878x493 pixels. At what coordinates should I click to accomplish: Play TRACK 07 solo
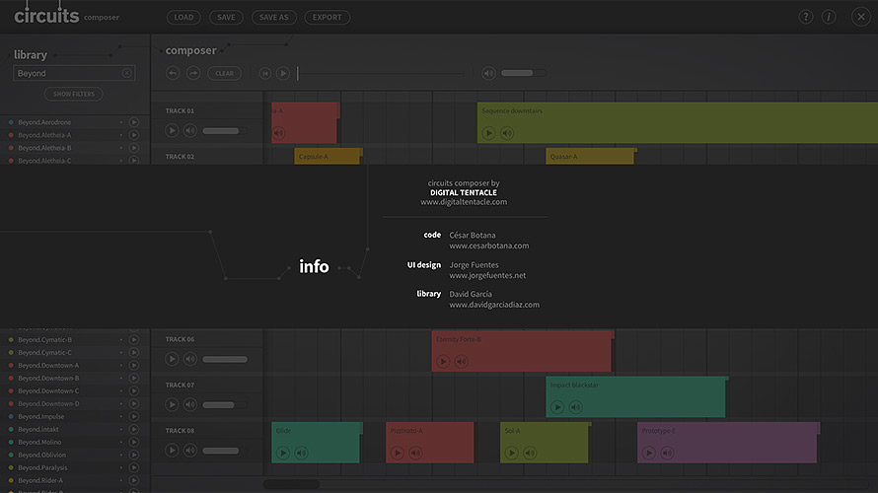(x=172, y=404)
